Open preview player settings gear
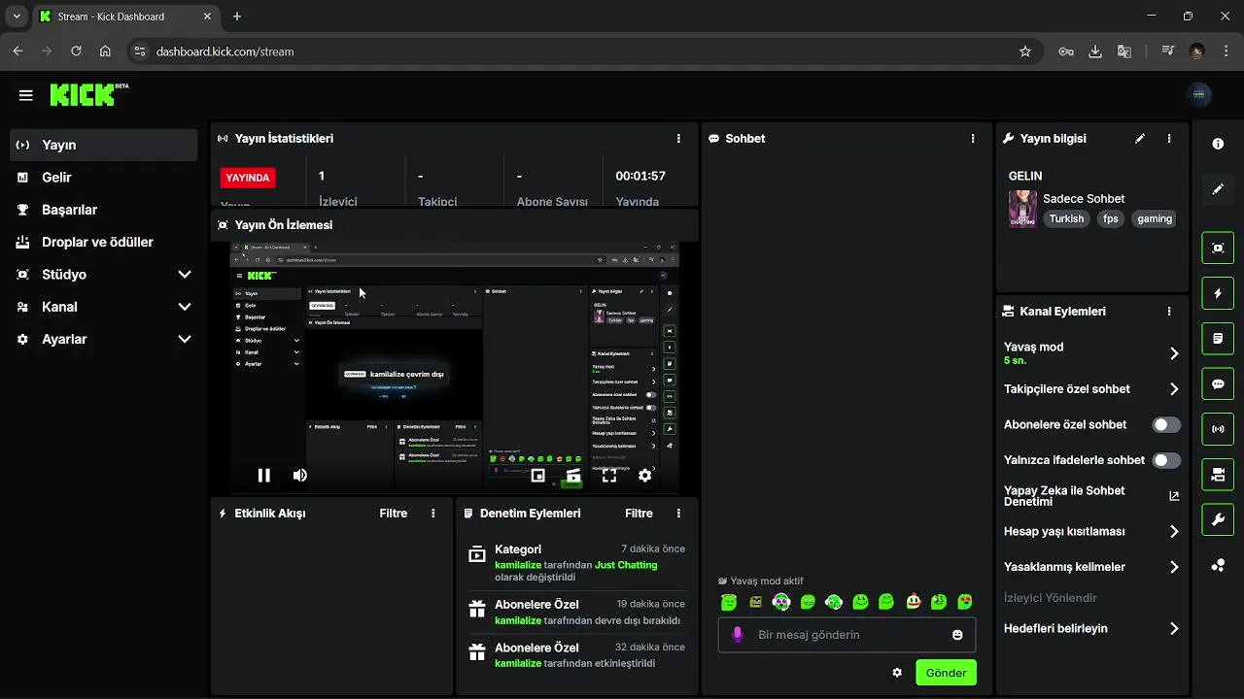1244x699 pixels. click(x=644, y=476)
